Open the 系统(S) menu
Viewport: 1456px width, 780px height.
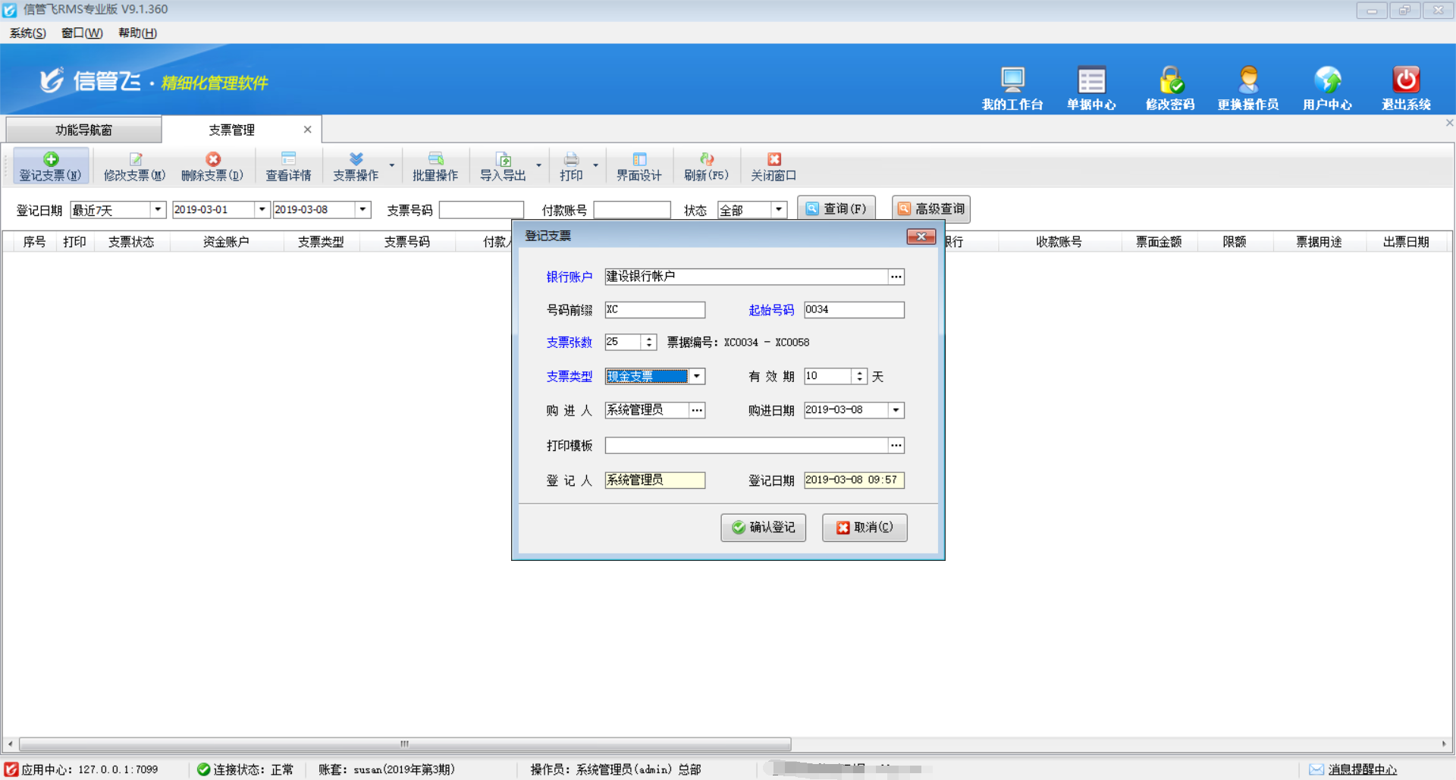pos(26,33)
